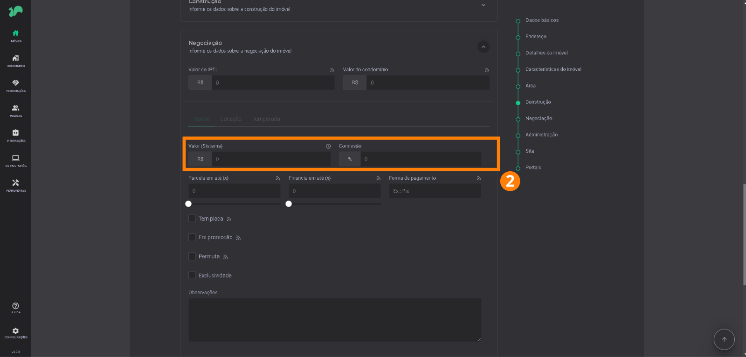Jump to Negociação step in stepper

[x=539, y=118]
